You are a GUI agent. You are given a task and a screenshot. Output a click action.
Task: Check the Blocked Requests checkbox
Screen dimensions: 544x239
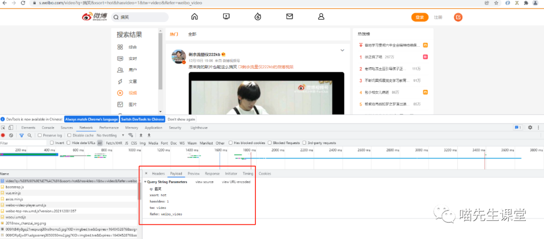pyautogui.click(x=269, y=143)
